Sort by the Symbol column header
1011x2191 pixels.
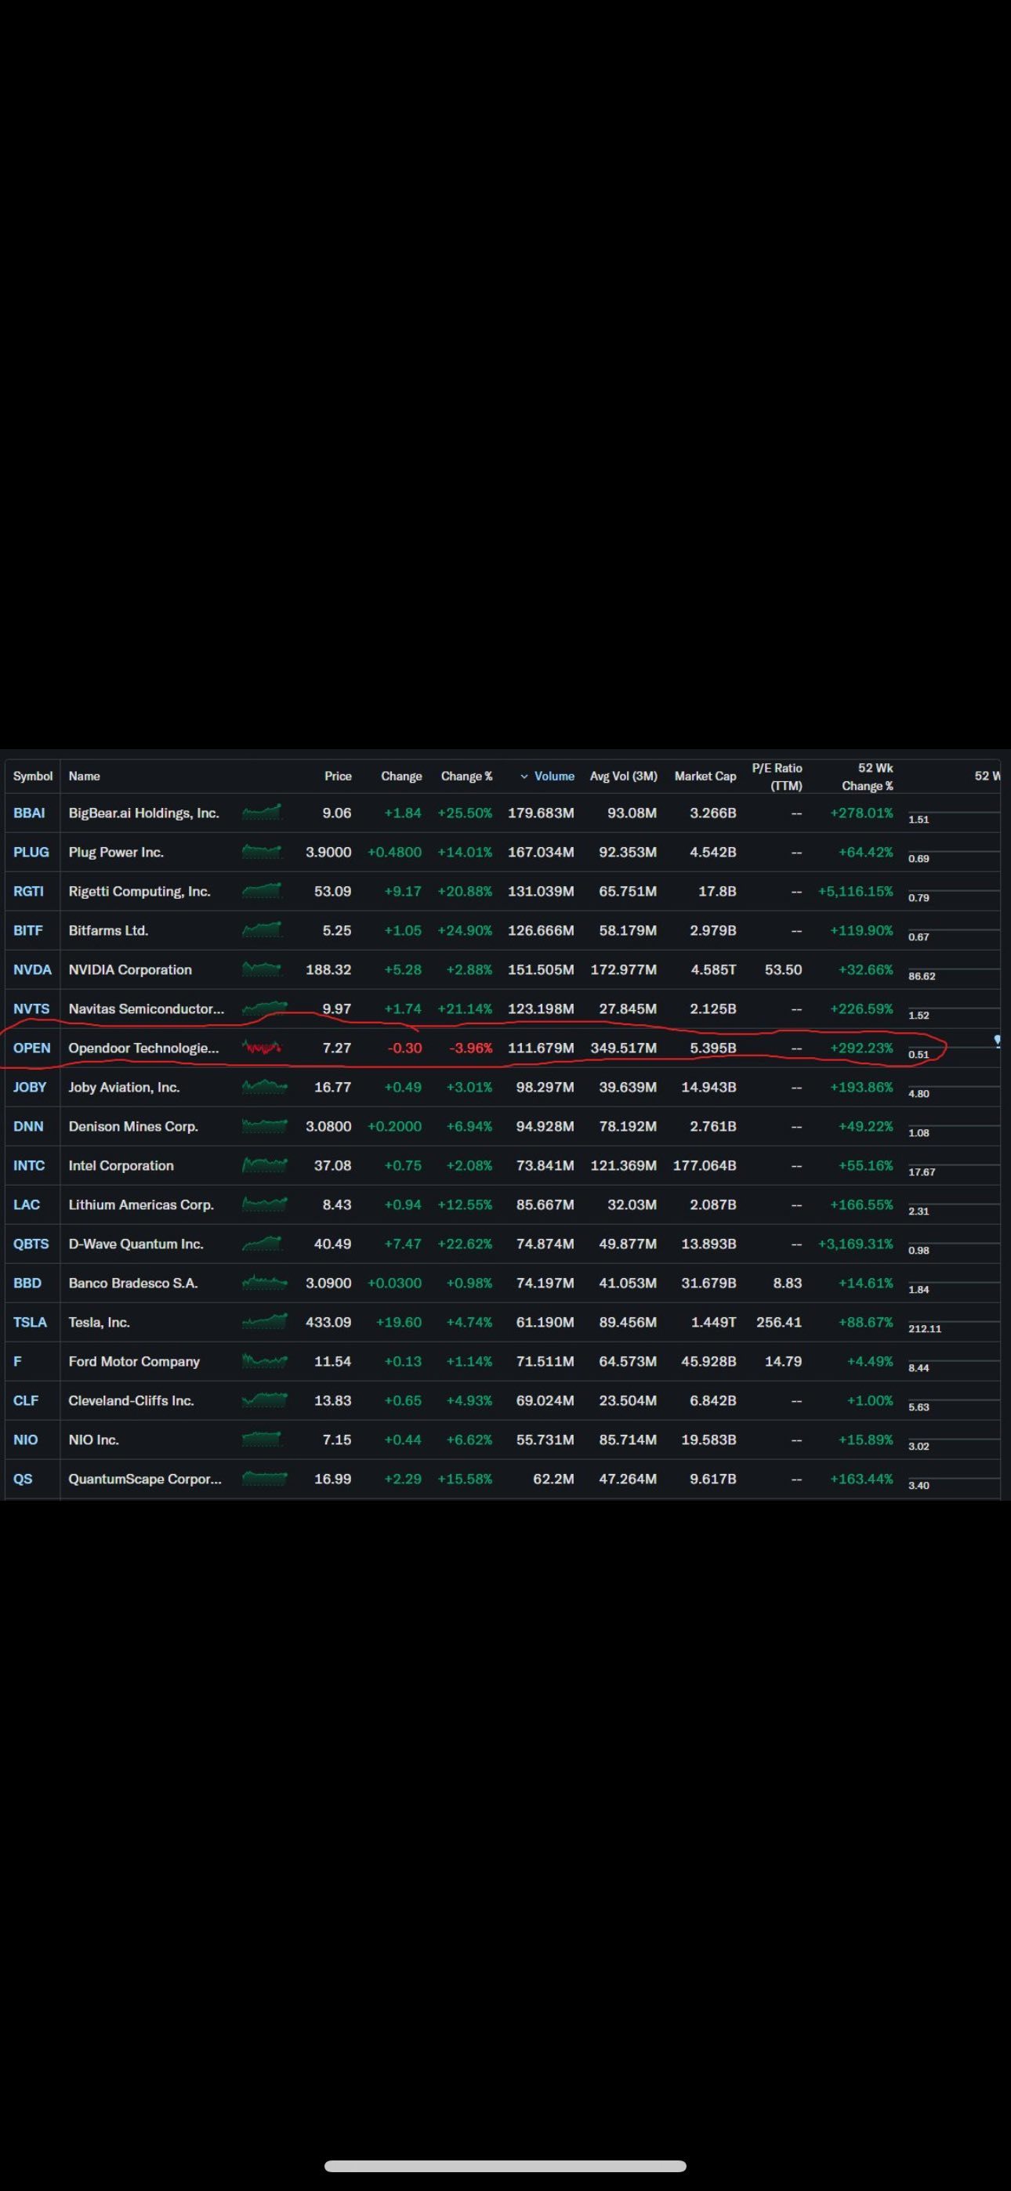(32, 777)
